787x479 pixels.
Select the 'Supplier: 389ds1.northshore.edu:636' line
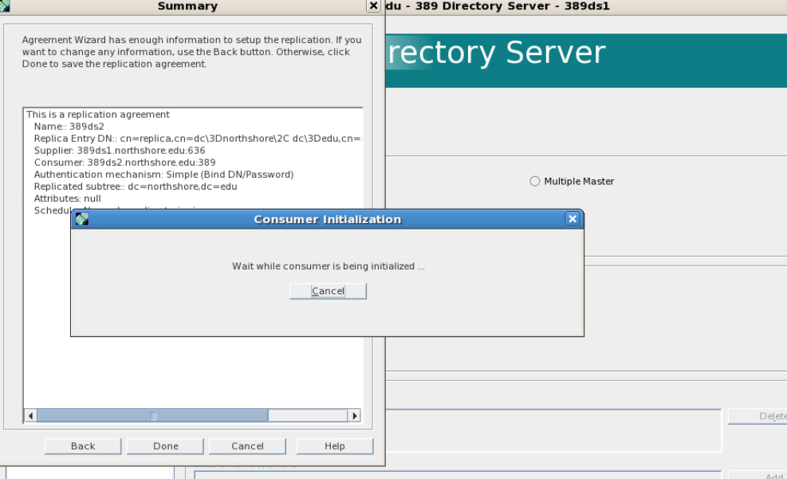click(120, 151)
